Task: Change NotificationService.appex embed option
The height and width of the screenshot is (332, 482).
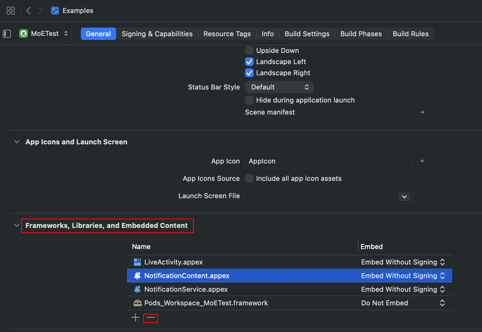Action: point(403,289)
